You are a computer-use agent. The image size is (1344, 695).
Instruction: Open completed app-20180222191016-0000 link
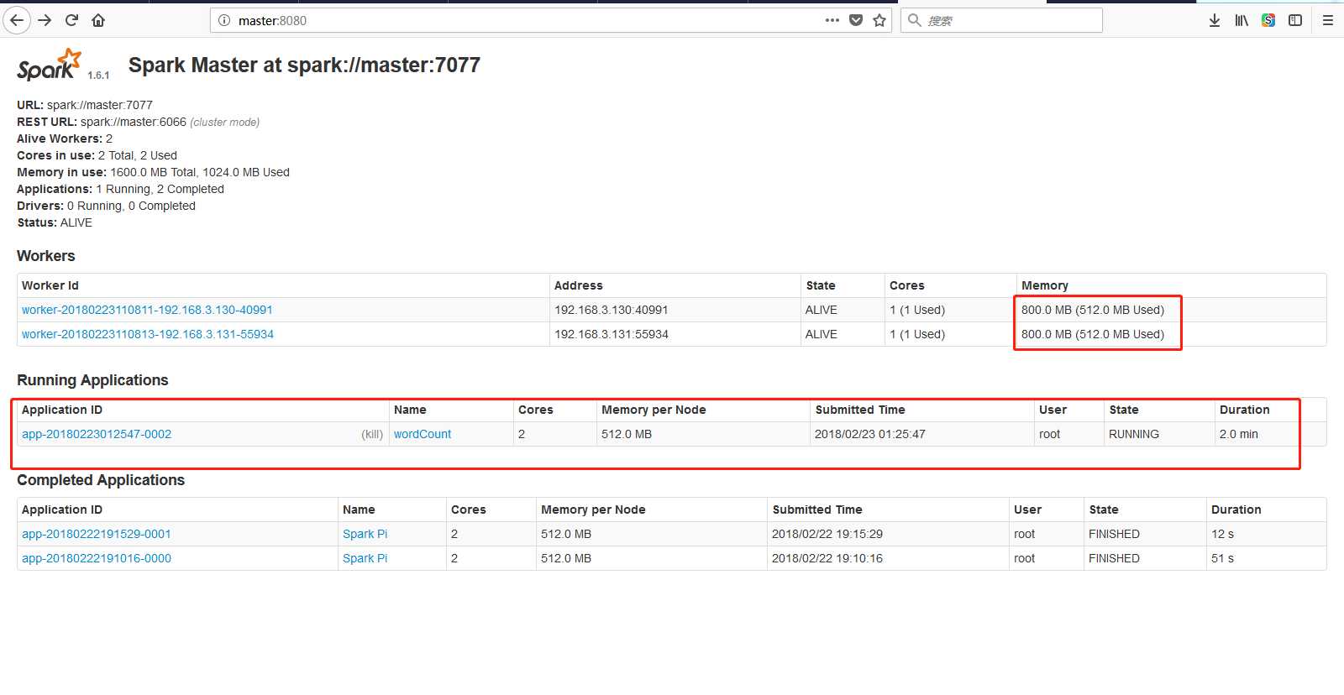[97, 558]
